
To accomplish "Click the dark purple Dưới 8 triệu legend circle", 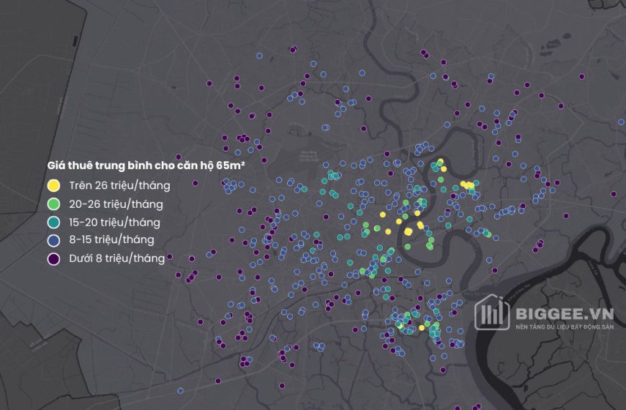I will pyautogui.click(x=53, y=258).
